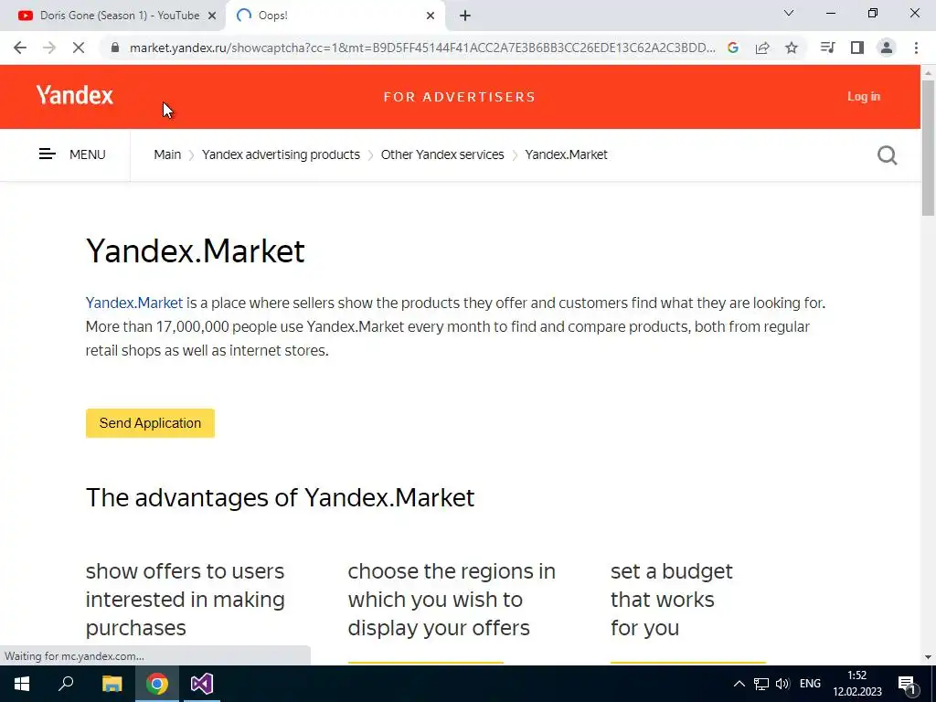This screenshot has width=936, height=702.
Task: Open the media controls icon in toolbar
Action: pos(827,48)
